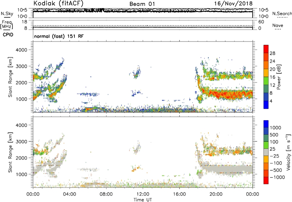Click the grey band in the velocity colorbar
This screenshot has height=202, width=292.
[x=266, y=152]
